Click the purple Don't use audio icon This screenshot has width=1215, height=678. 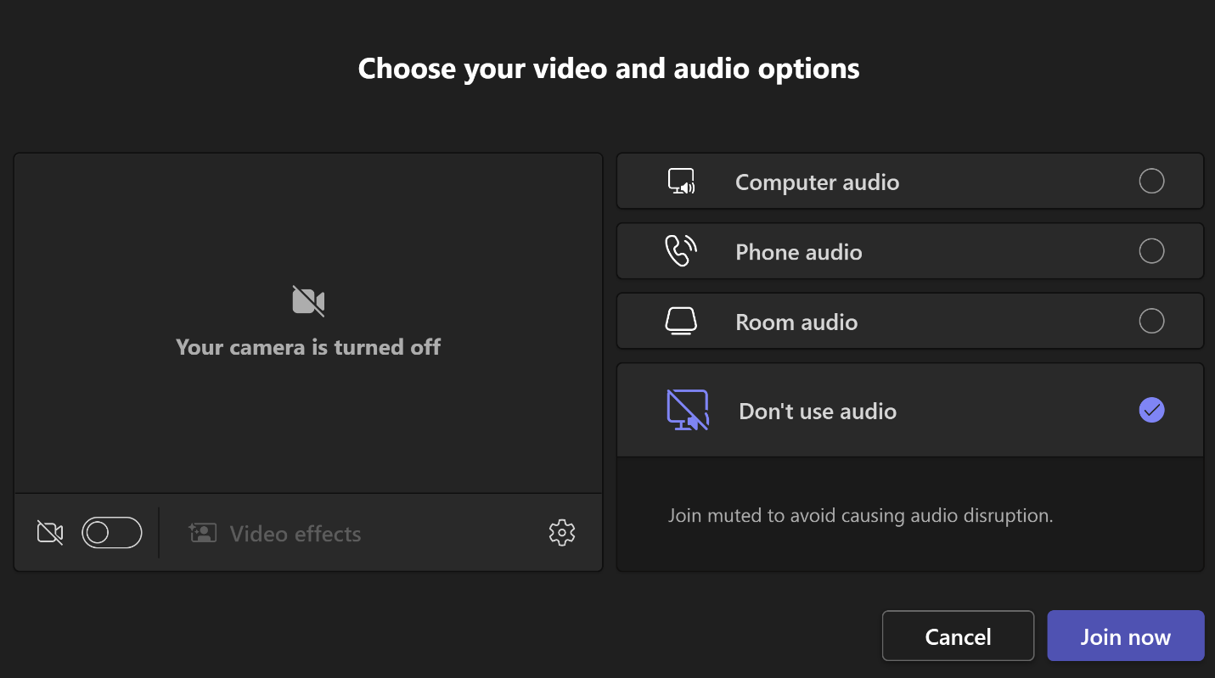click(x=688, y=411)
